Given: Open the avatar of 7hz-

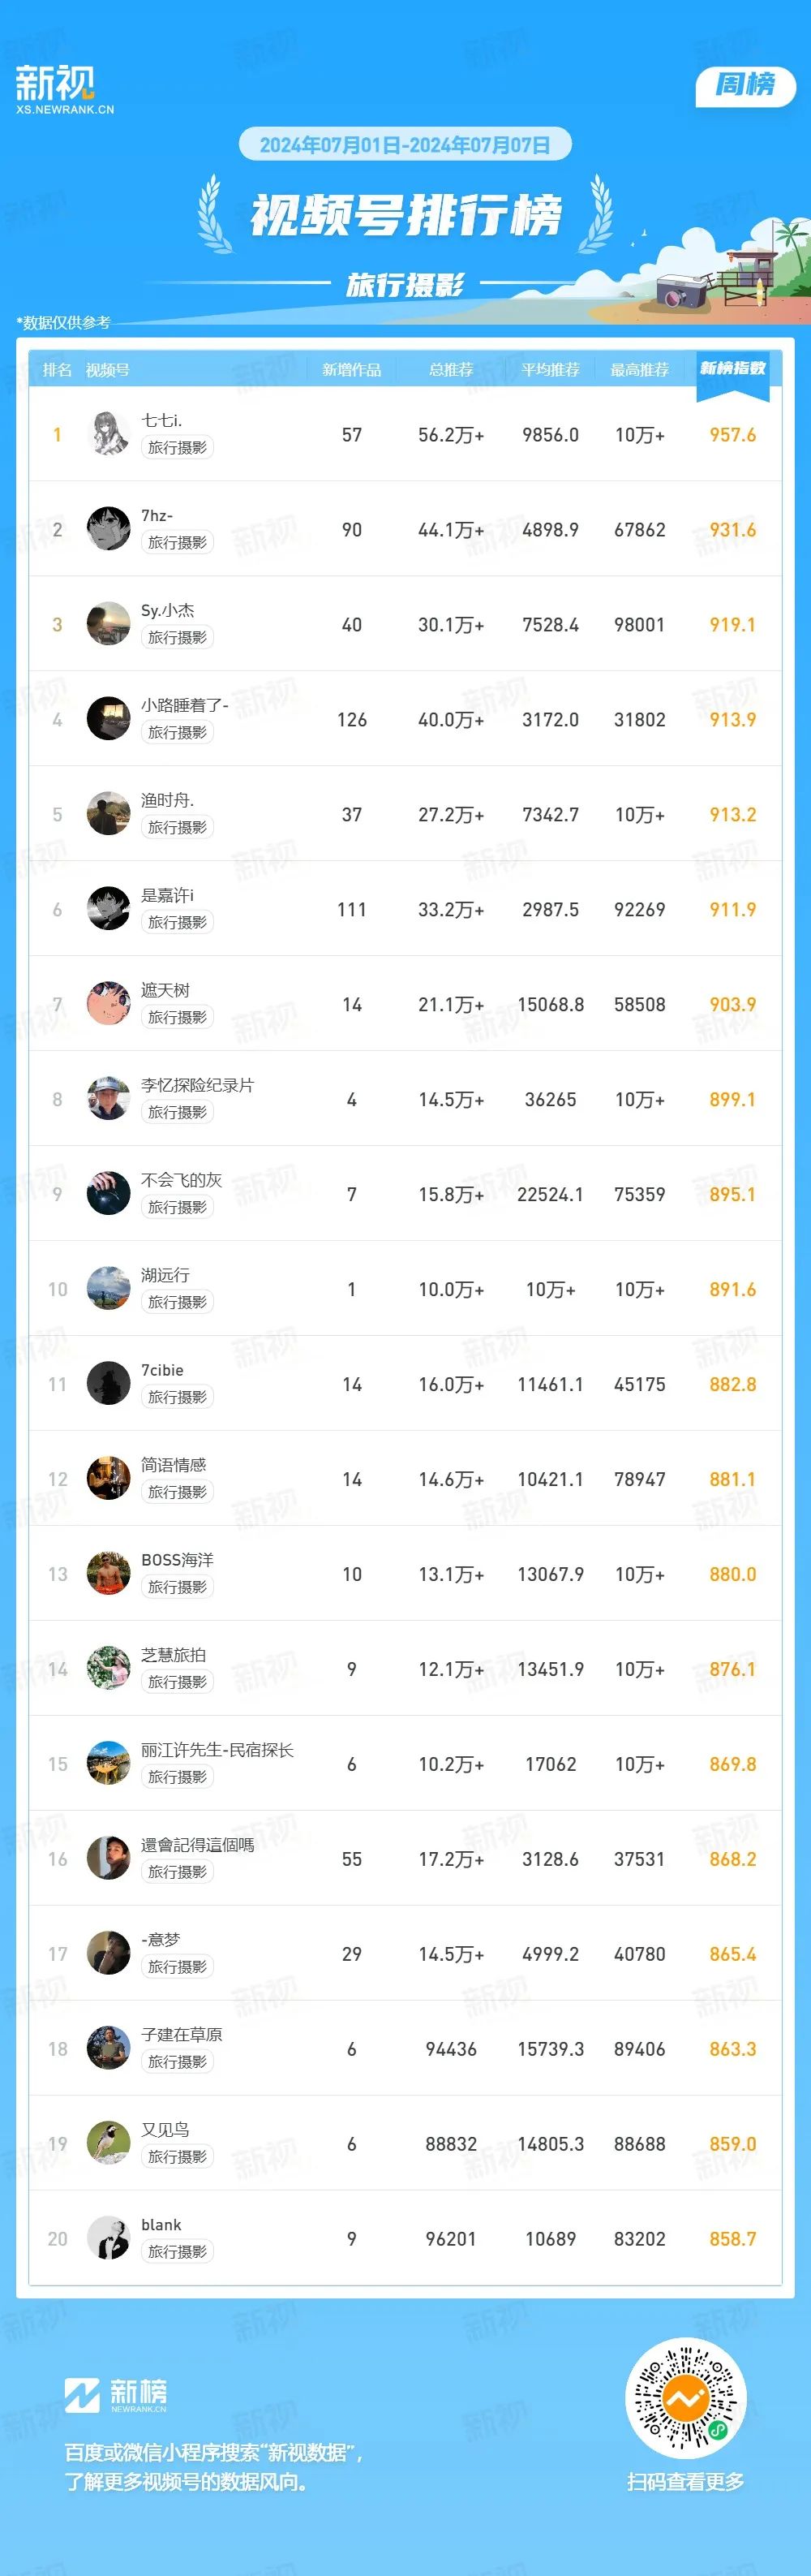Looking at the screenshot, I should tap(109, 529).
